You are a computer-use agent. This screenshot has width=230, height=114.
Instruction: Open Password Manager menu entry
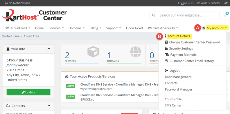tap(179, 89)
